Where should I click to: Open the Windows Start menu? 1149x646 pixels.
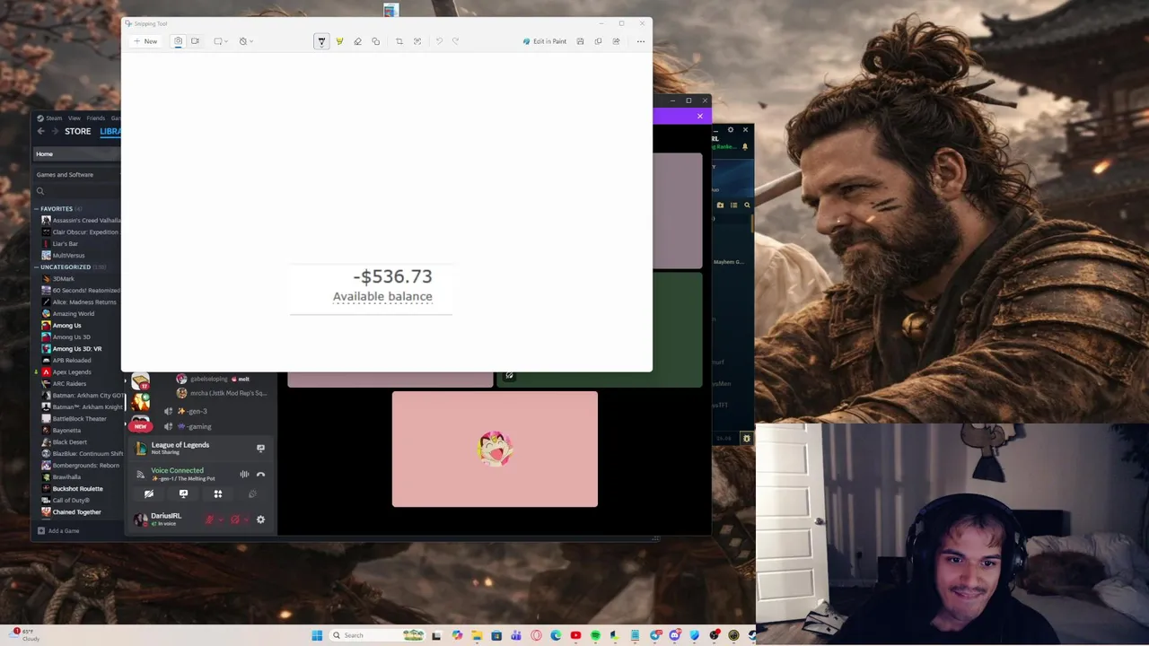coord(317,635)
